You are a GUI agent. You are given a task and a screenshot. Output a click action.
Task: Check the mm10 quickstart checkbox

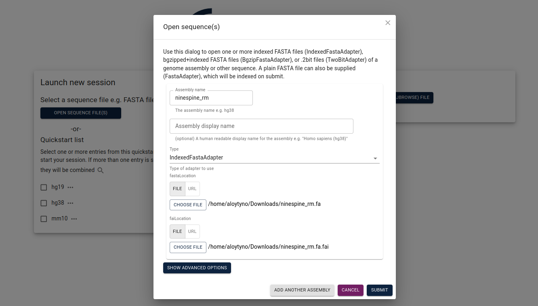(44, 219)
